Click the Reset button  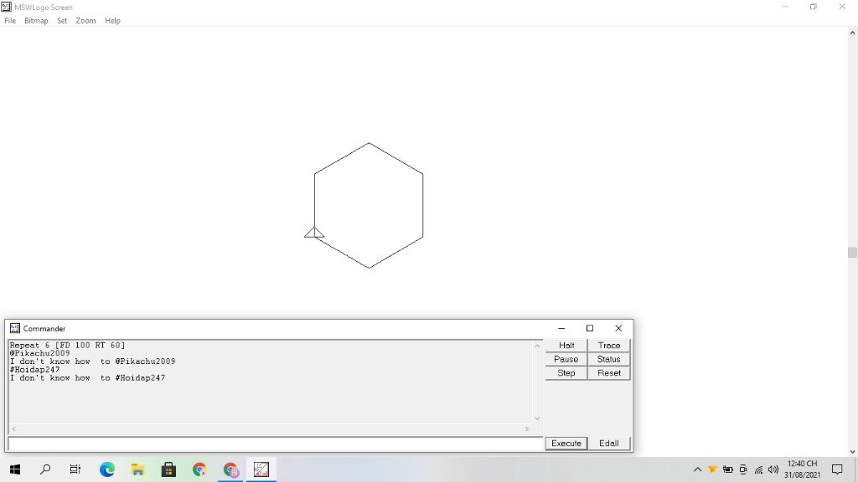pos(608,372)
